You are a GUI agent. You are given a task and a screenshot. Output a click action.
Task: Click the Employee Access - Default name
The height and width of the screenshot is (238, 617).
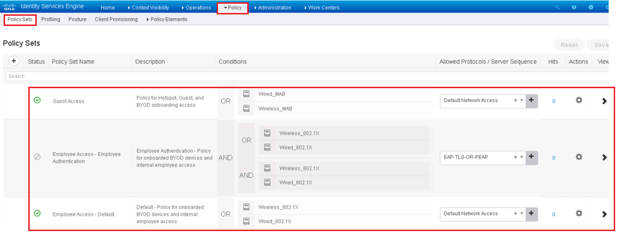click(83, 214)
